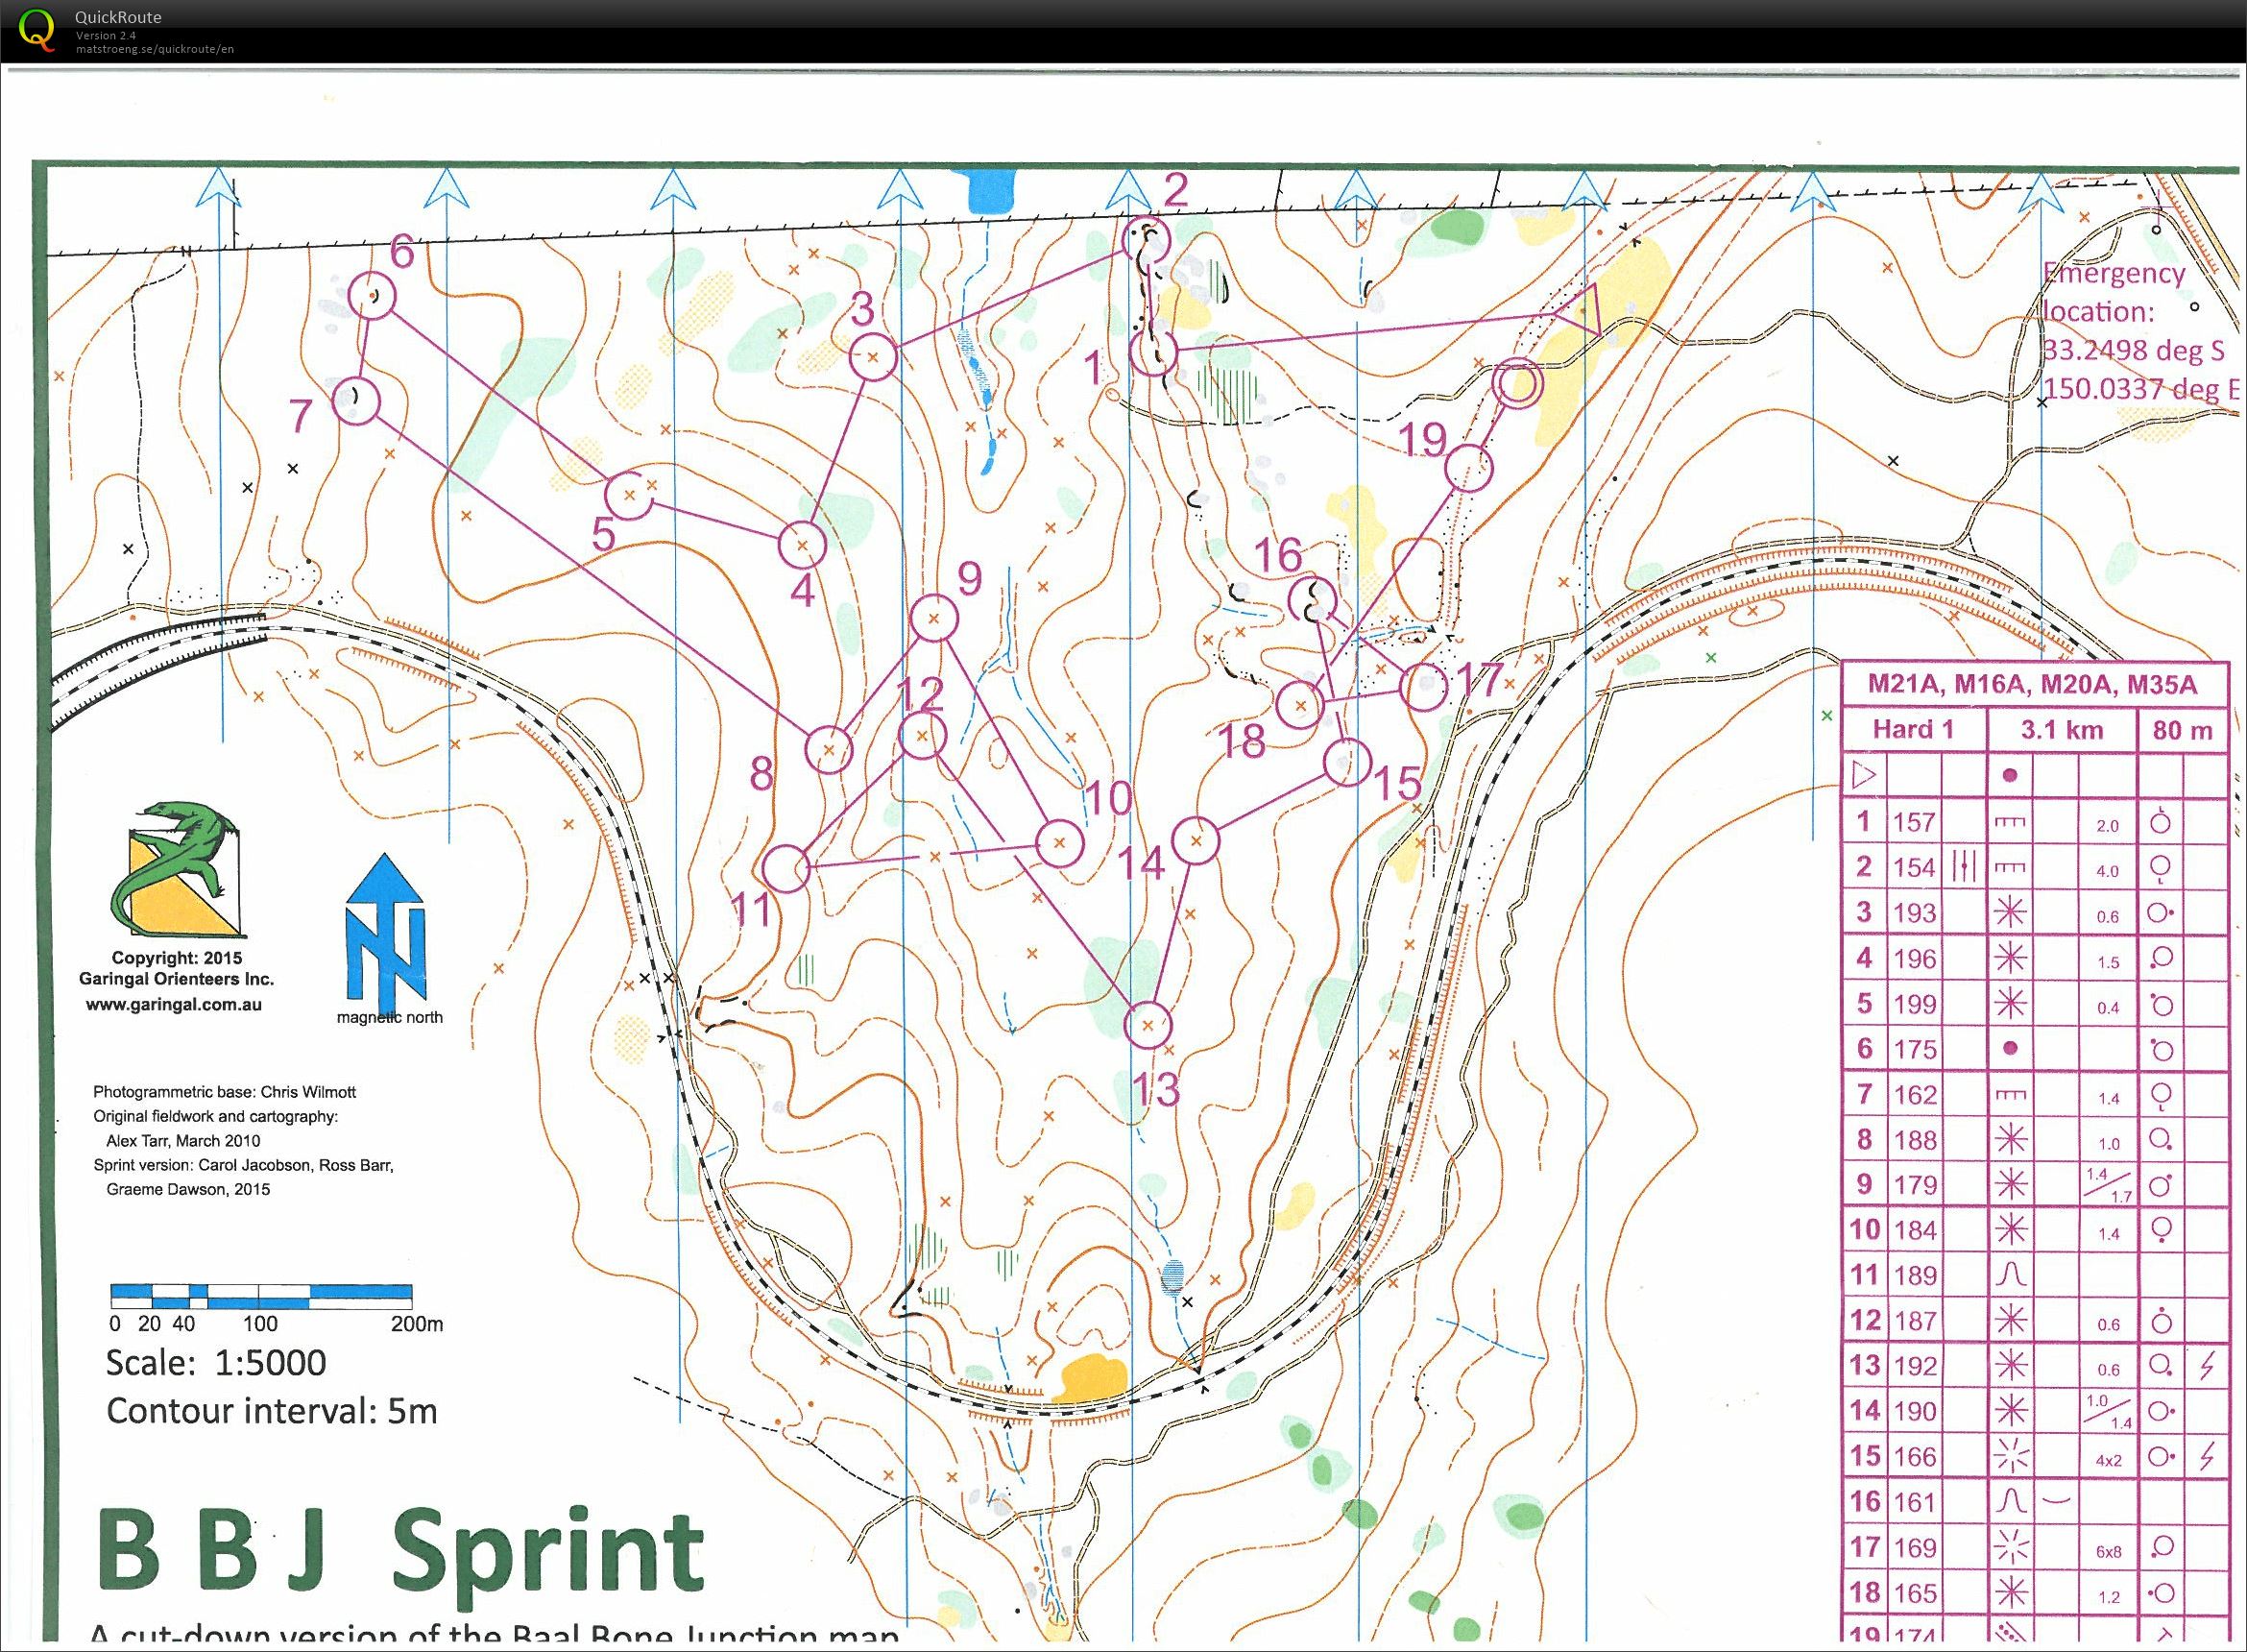Click www.garingal.com.au web address text
The image size is (2247, 1652).
tap(175, 1005)
